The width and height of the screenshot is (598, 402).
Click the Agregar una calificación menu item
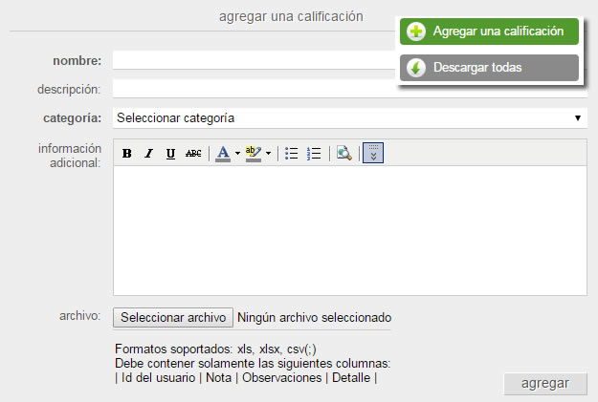click(x=489, y=32)
